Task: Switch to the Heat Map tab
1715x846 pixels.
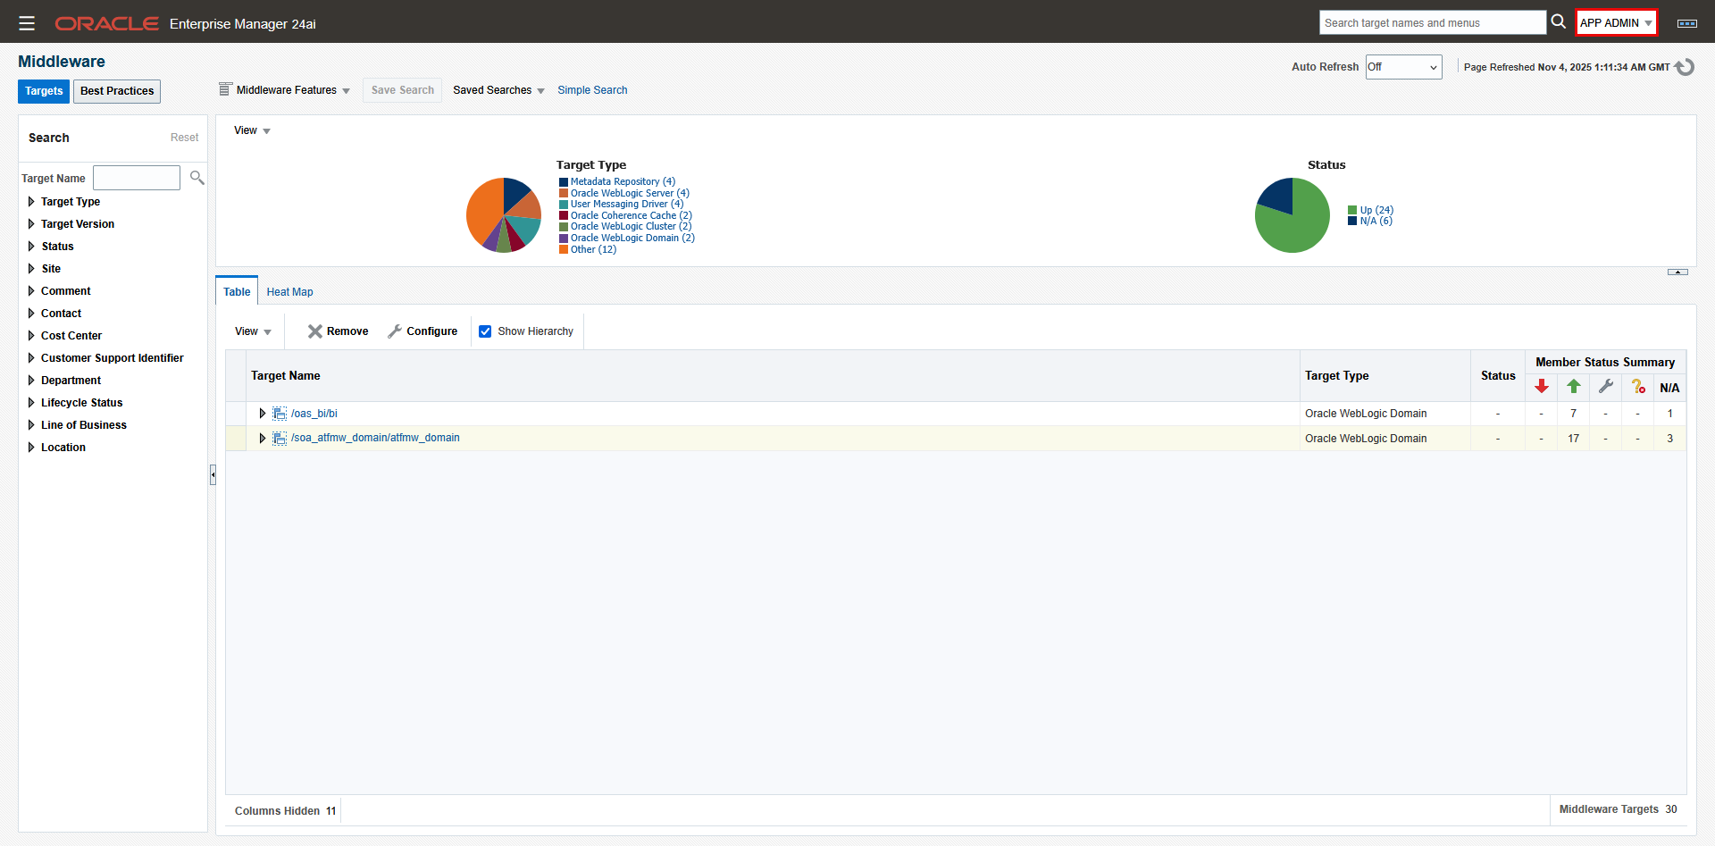Action: [x=289, y=291]
